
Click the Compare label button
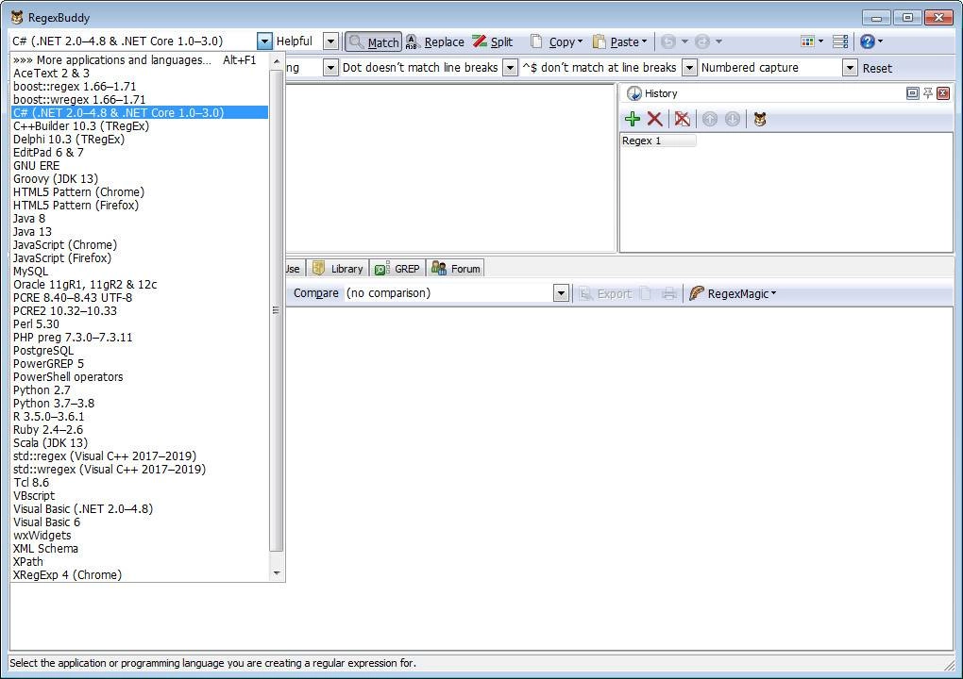click(315, 293)
